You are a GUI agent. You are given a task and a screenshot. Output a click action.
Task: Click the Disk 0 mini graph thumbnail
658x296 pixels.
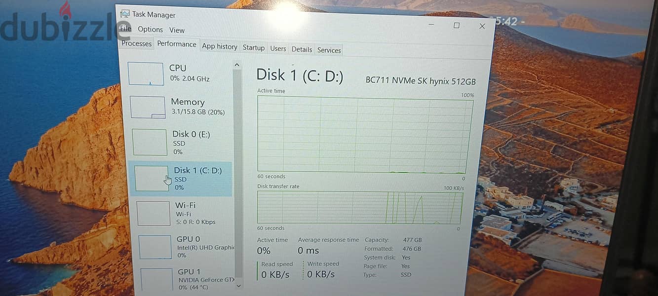point(150,142)
